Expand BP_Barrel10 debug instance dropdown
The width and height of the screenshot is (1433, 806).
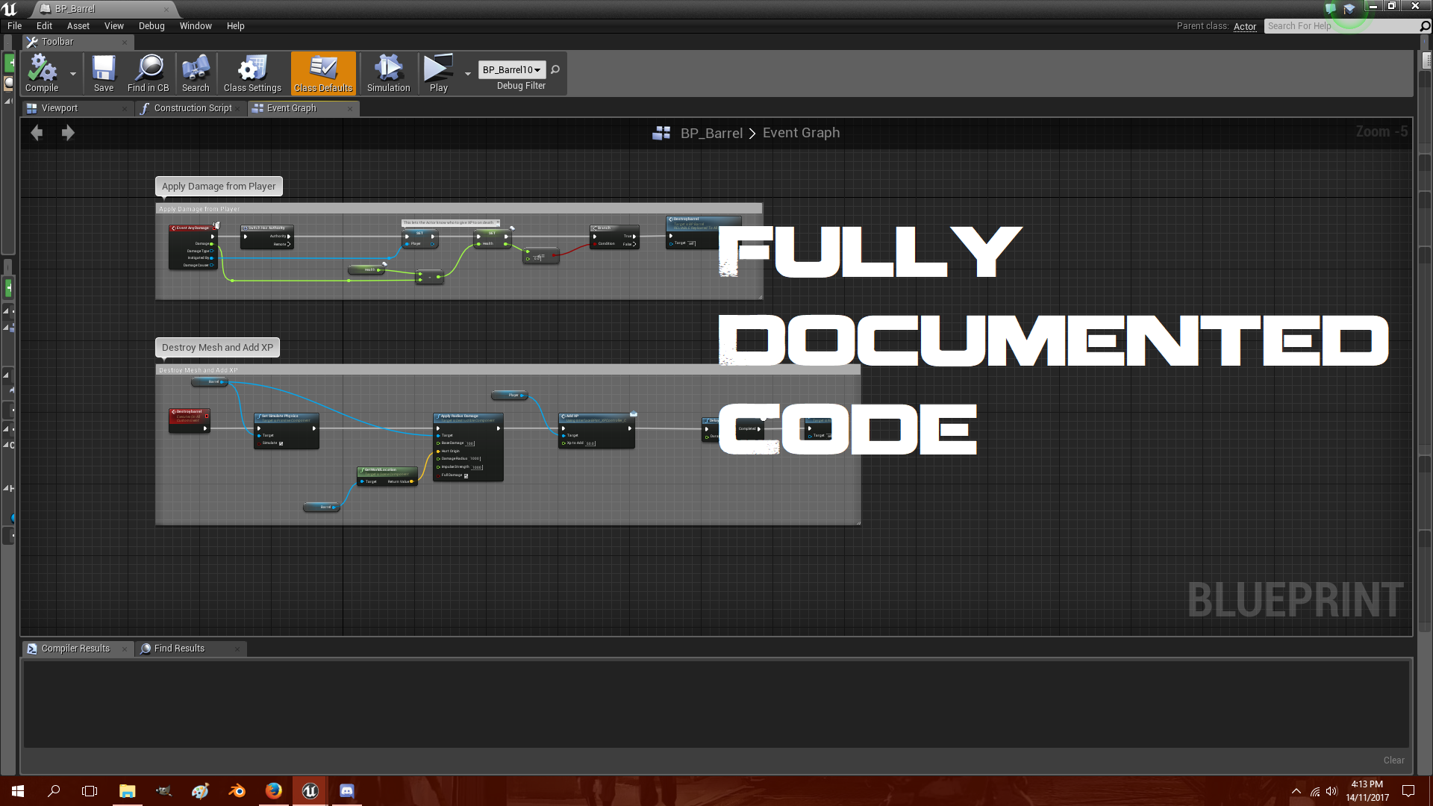[537, 69]
